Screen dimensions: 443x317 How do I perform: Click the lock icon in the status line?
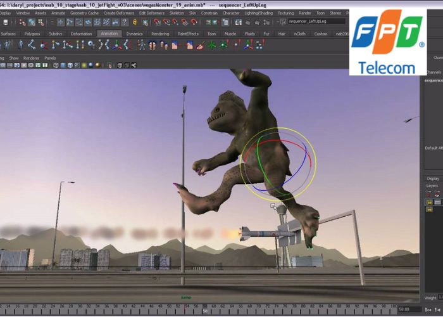pyautogui.click(x=135, y=23)
